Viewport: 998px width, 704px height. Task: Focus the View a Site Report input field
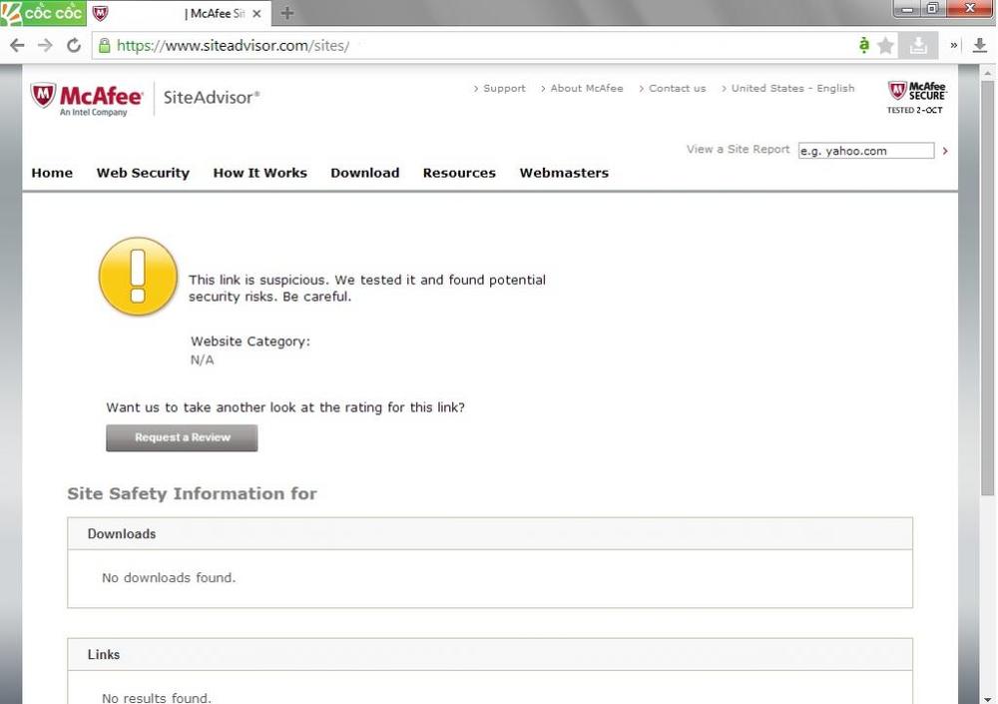pyautogui.click(x=866, y=151)
